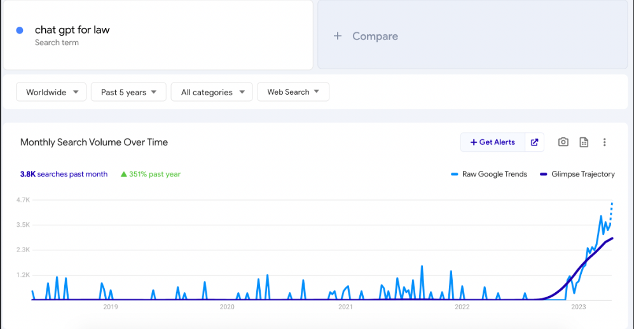
Task: Click the blue dot beside chat gpt for law
Action: (20, 30)
